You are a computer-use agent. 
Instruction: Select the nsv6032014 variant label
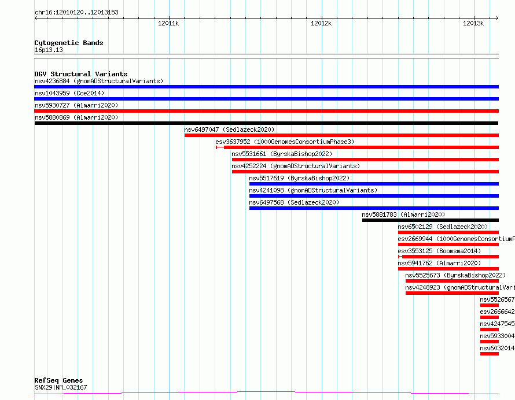coord(497,348)
